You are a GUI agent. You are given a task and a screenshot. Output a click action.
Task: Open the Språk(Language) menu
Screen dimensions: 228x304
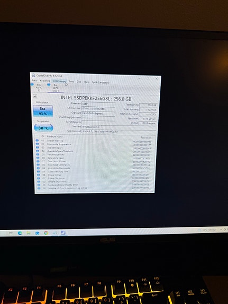(x=101, y=82)
